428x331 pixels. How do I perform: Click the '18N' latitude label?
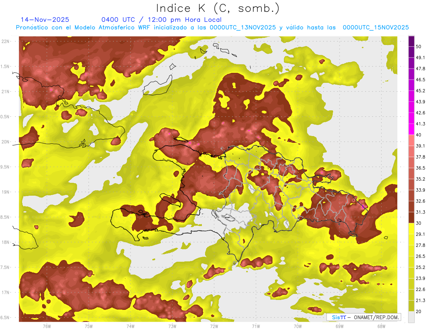pyautogui.click(x=6, y=242)
